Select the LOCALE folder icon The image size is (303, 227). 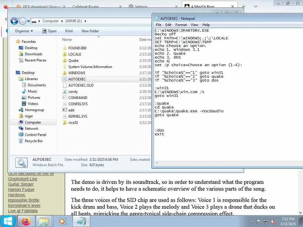pyautogui.click(x=65, y=54)
